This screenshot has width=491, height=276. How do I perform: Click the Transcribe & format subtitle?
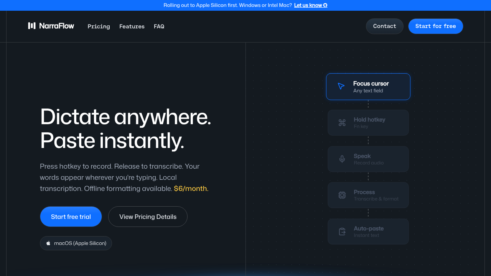(376, 199)
